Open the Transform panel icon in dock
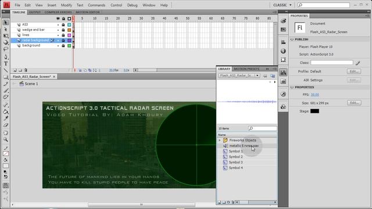The height and width of the screenshot is (209, 372). (283, 60)
